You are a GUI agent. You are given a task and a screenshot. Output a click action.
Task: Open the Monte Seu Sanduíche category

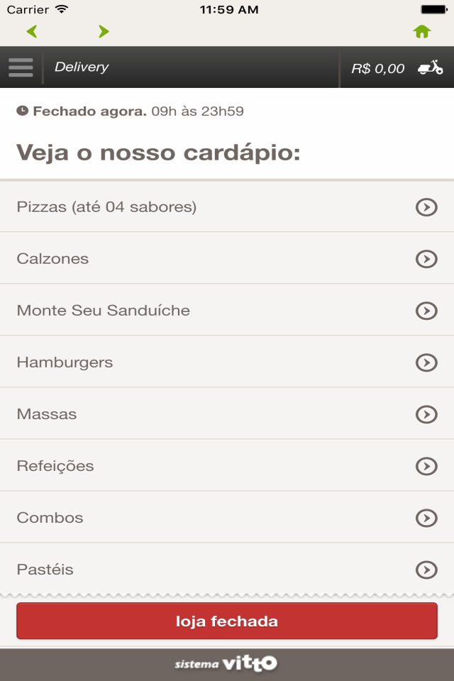point(227,310)
